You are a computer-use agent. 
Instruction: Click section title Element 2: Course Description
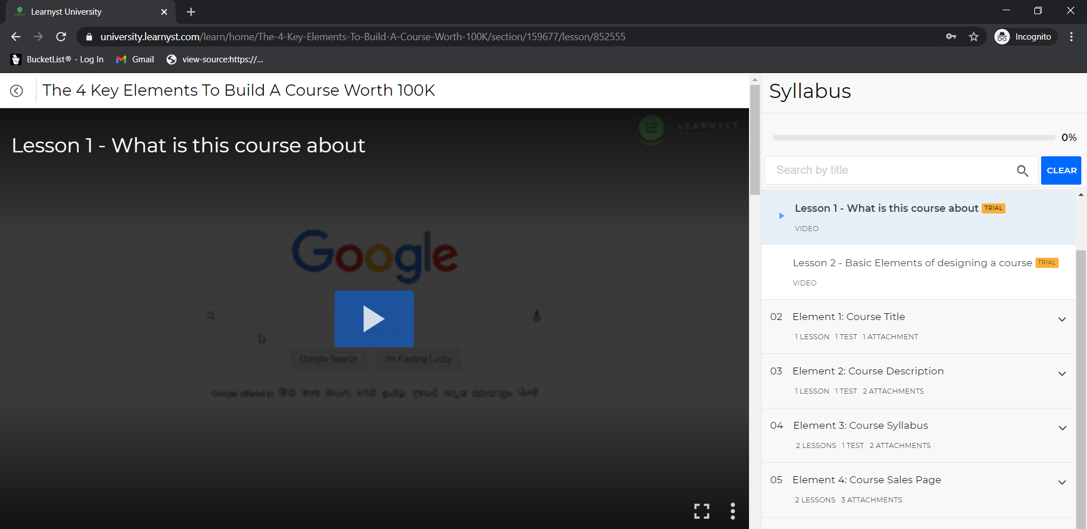coord(868,371)
